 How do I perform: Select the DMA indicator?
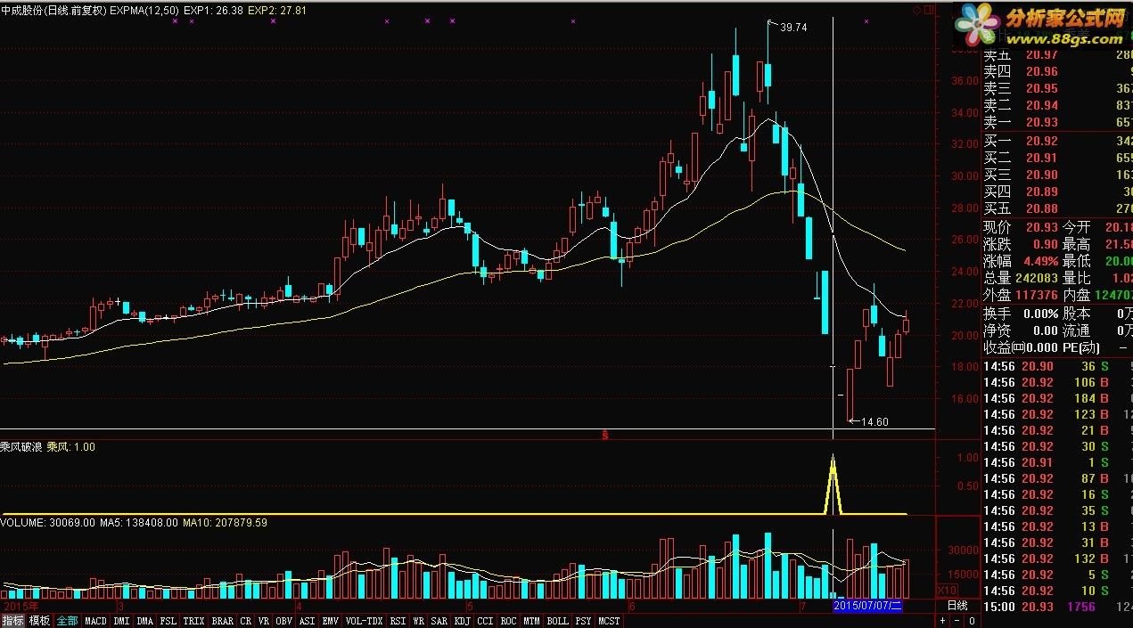(144, 621)
